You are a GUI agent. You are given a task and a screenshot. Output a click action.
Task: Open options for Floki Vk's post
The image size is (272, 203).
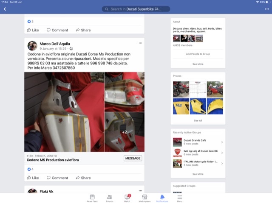click(140, 191)
